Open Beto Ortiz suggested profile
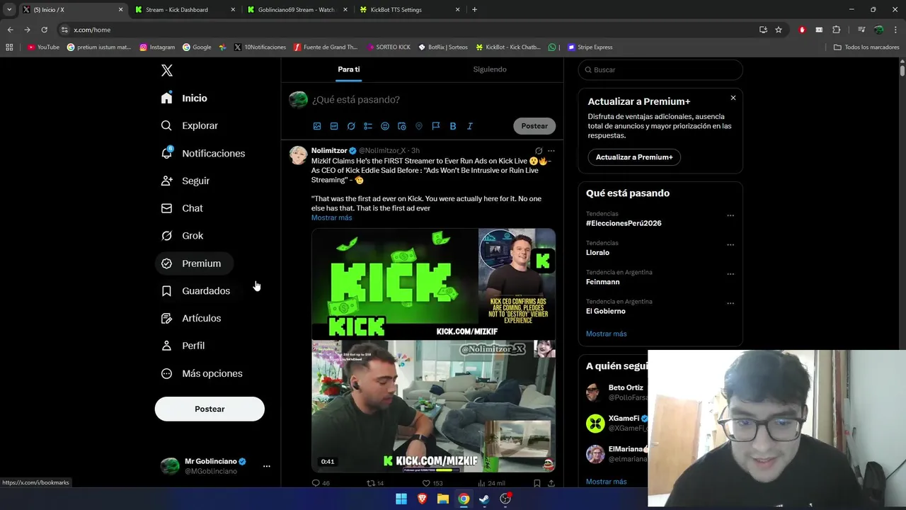Image resolution: width=906 pixels, height=510 pixels. (626, 387)
